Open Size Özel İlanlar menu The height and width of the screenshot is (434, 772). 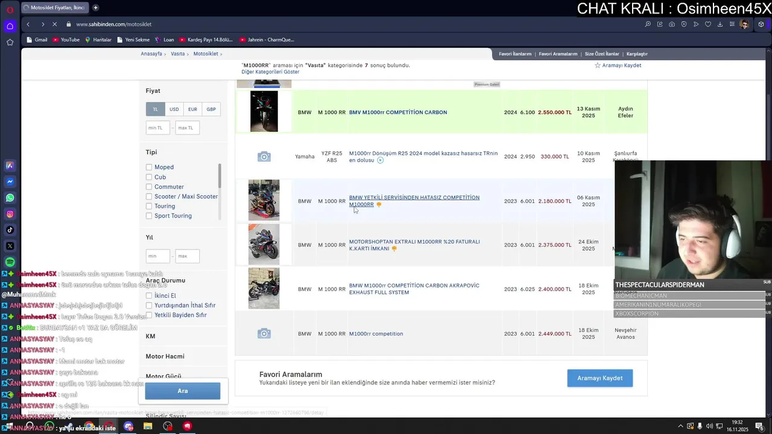point(602,54)
